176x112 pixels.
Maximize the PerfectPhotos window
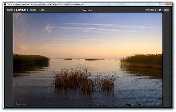[164, 4]
